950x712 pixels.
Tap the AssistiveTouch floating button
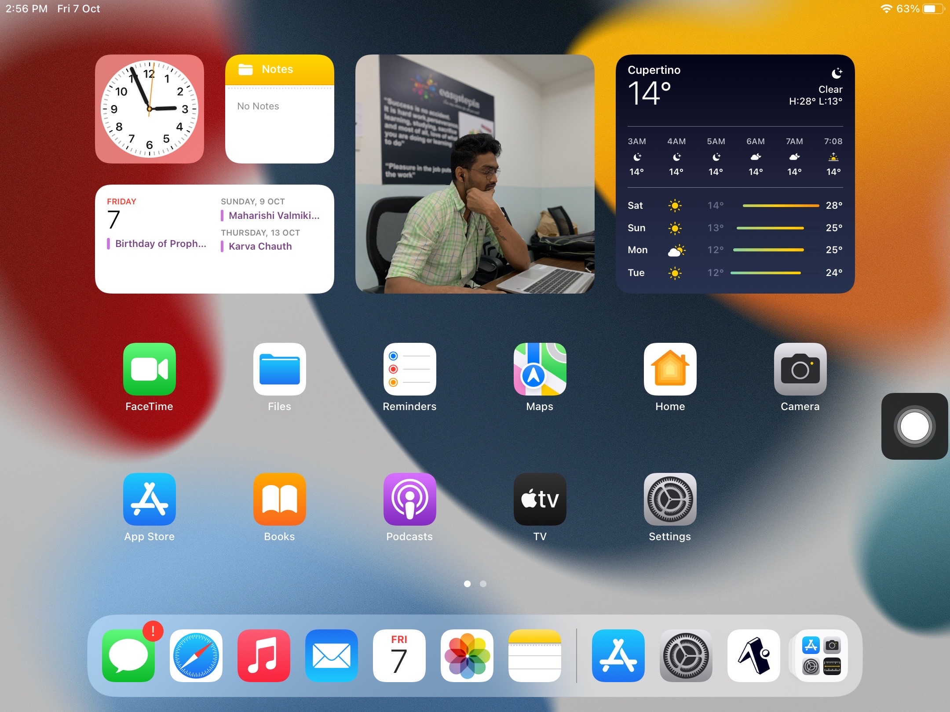[x=915, y=426]
